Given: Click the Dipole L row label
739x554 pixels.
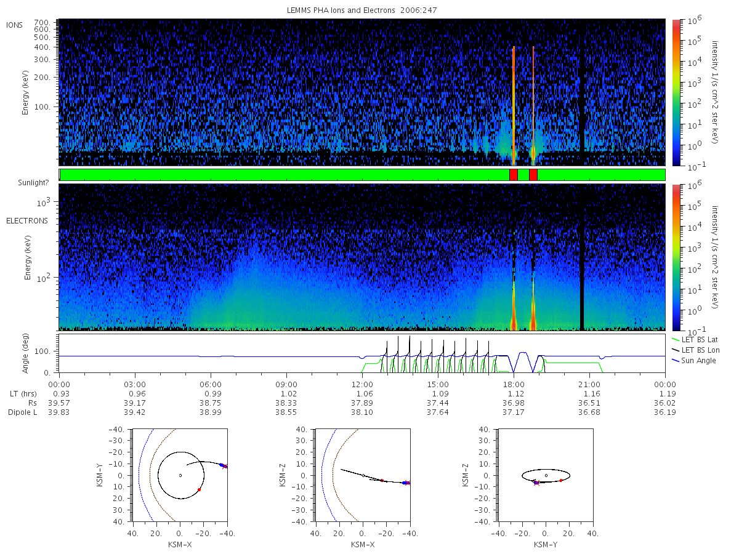Looking at the screenshot, I should (22, 412).
